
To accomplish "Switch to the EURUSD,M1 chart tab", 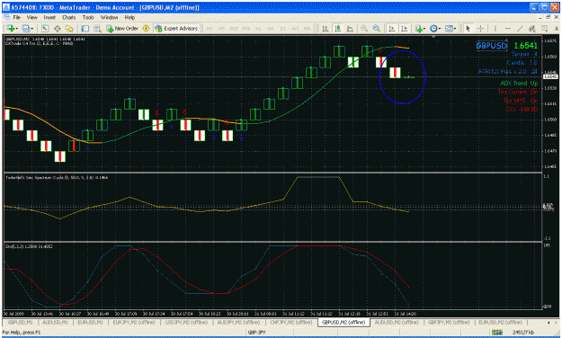I will coord(90,322).
